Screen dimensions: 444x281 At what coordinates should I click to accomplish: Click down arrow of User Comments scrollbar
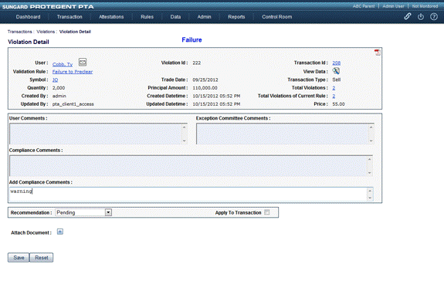tap(185, 140)
